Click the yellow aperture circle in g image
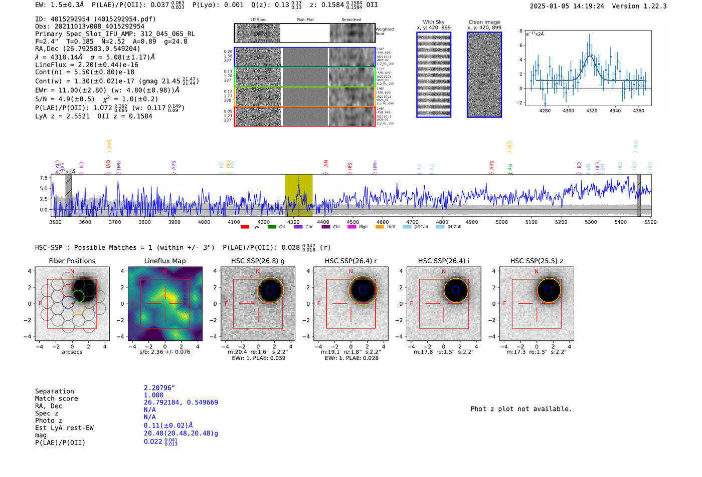 tap(270, 290)
